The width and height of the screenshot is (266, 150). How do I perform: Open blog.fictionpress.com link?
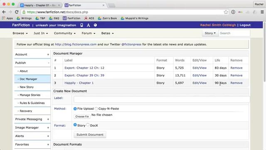click(76, 45)
